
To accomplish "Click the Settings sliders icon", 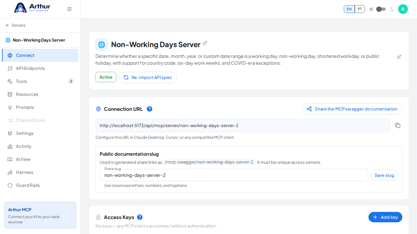I will tap(10, 133).
